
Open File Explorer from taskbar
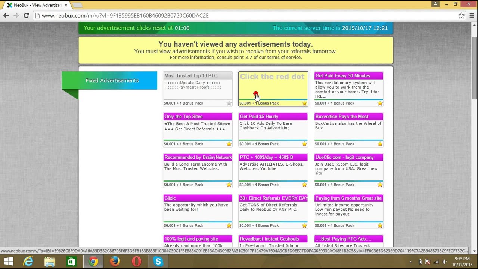tap(50, 262)
